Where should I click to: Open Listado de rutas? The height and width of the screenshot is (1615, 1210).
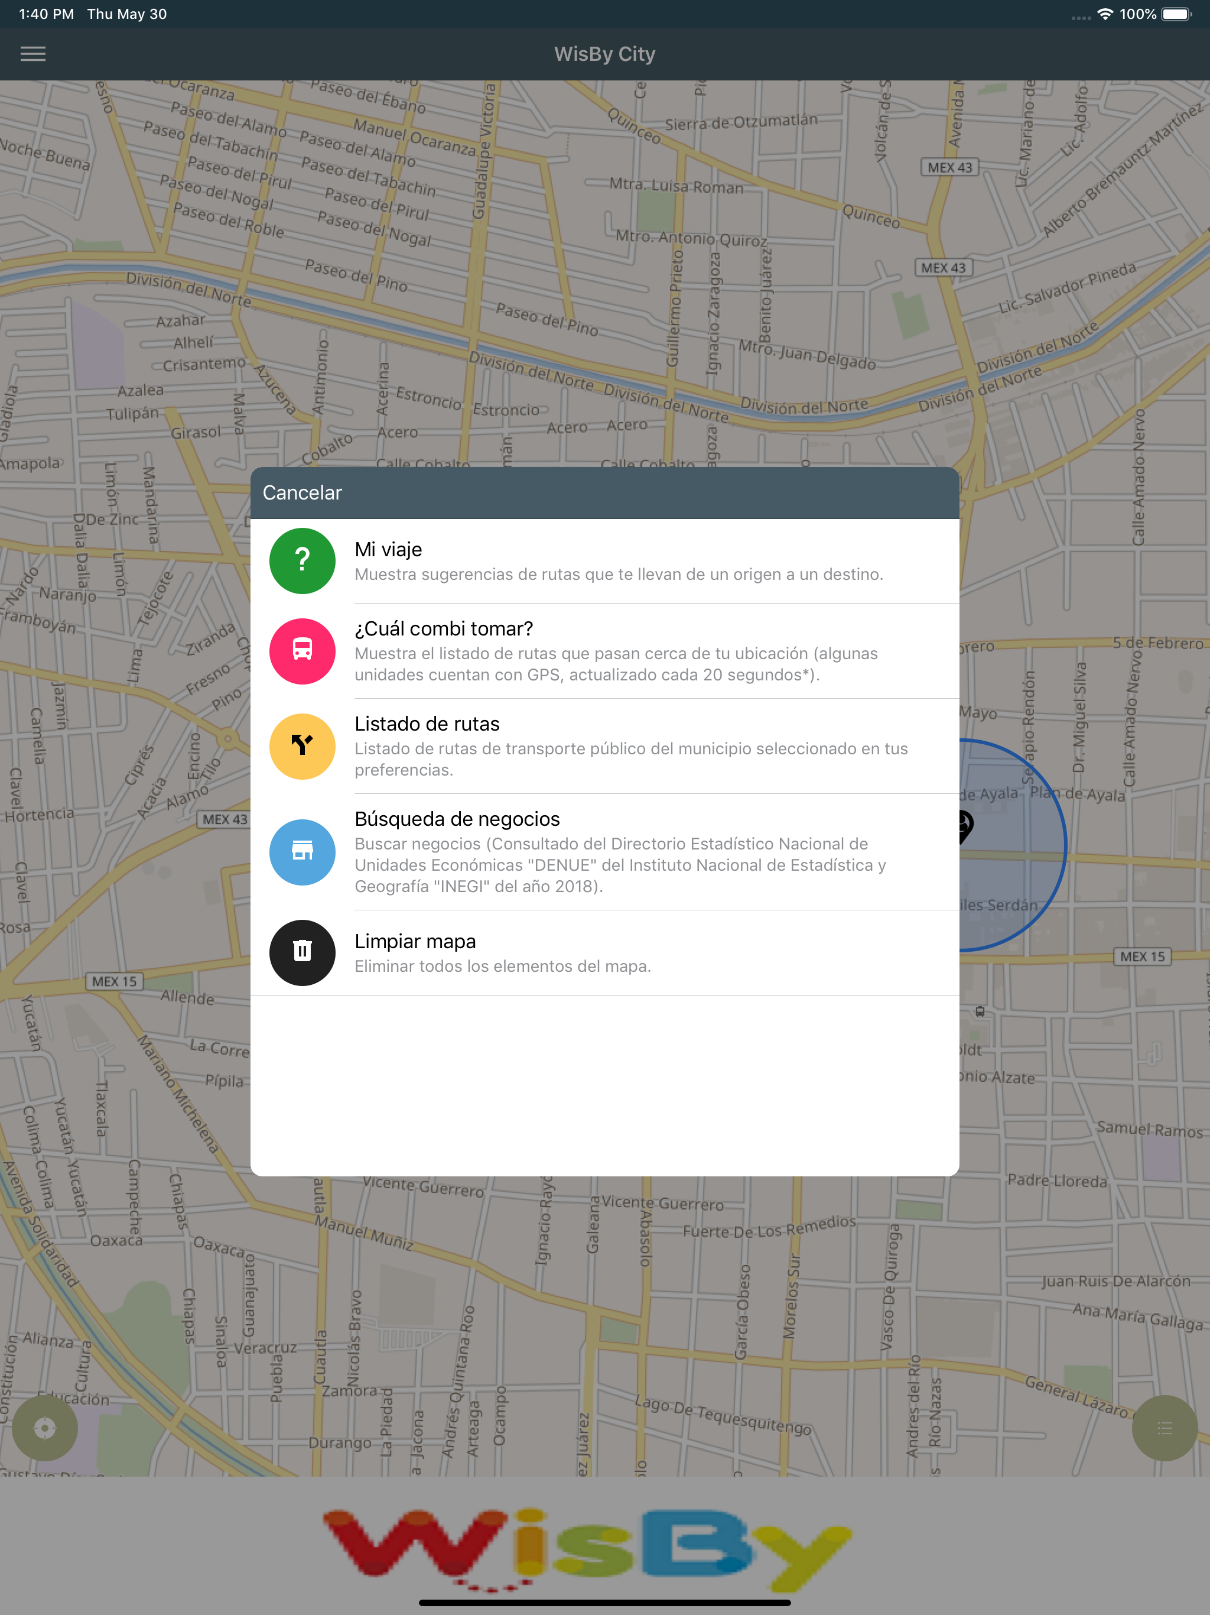(x=604, y=746)
